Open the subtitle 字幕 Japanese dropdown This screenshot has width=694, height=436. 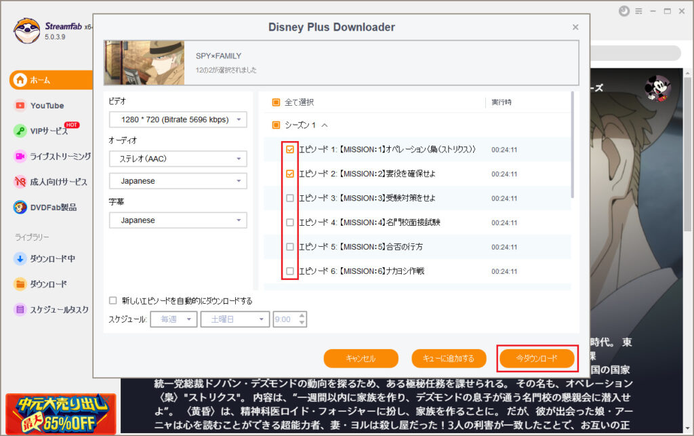point(178,220)
